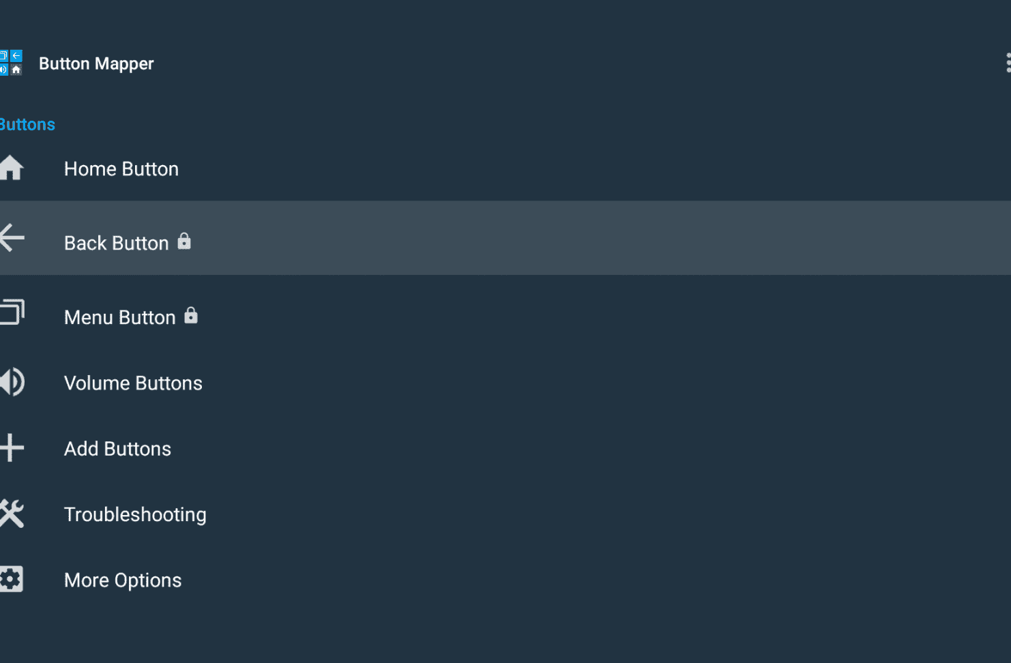1011x663 pixels.
Task: Open the Home Button settings
Action: click(506, 168)
